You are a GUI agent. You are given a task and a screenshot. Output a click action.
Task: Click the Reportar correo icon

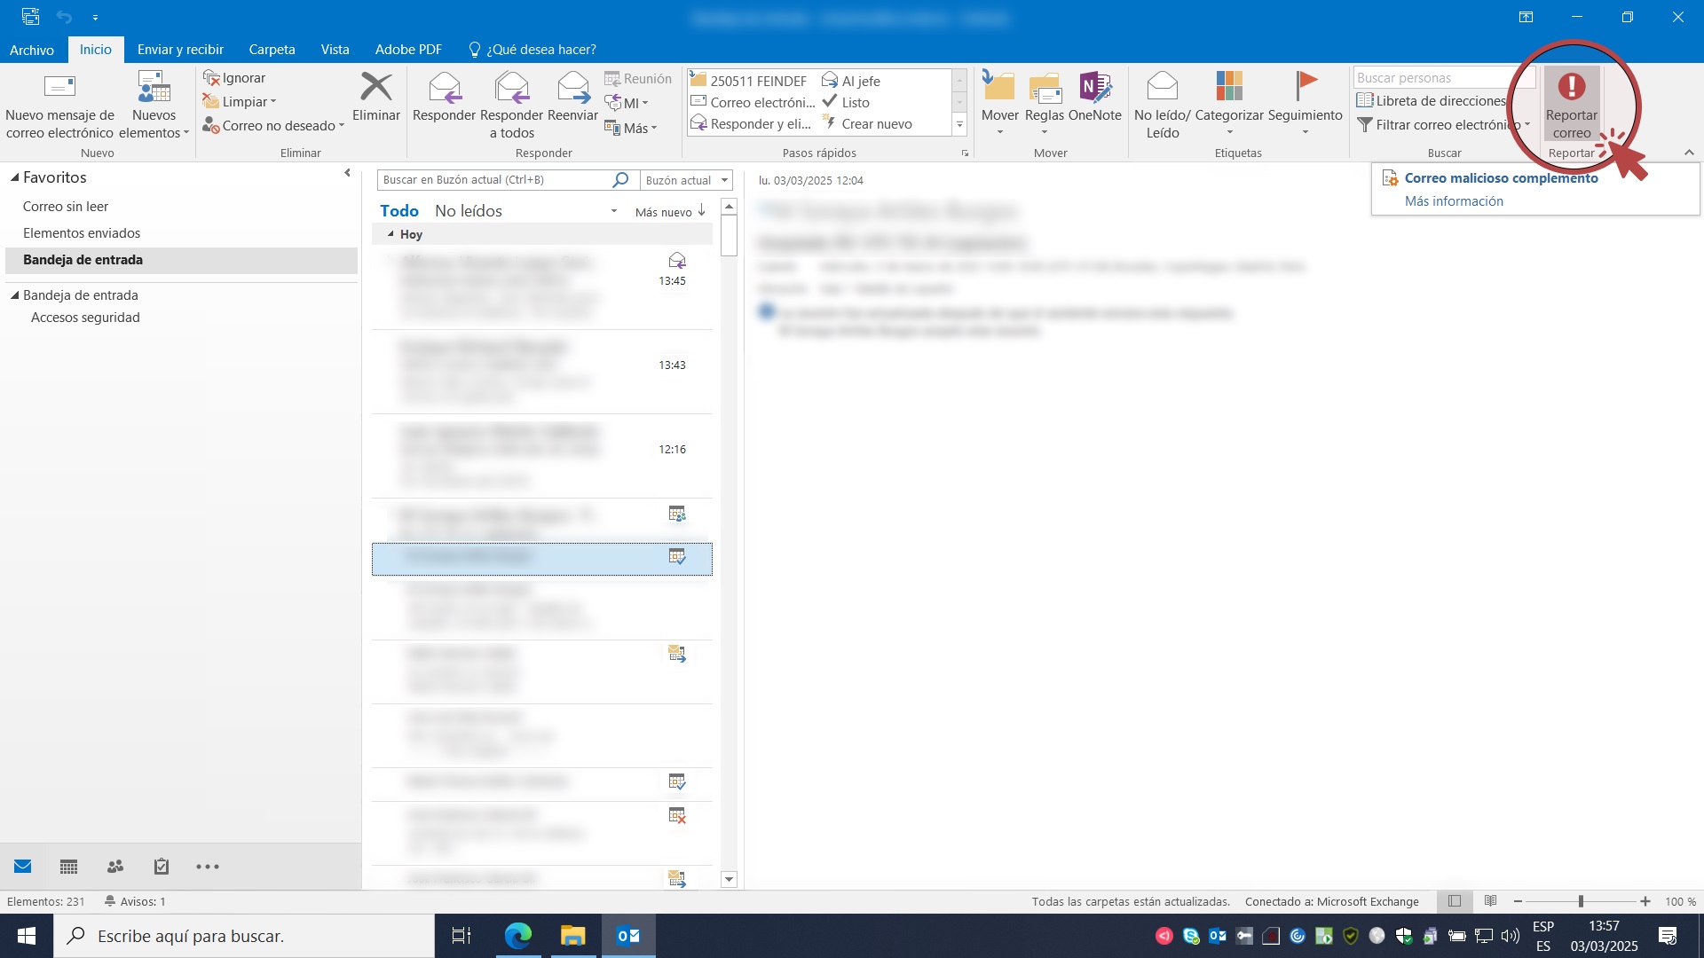point(1571,87)
